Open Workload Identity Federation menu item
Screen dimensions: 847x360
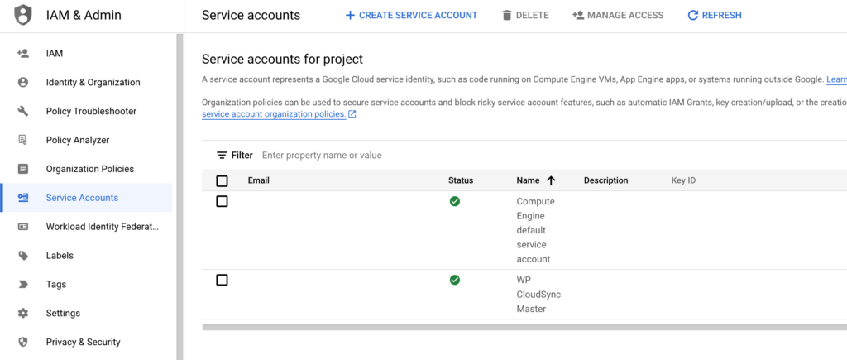point(102,227)
